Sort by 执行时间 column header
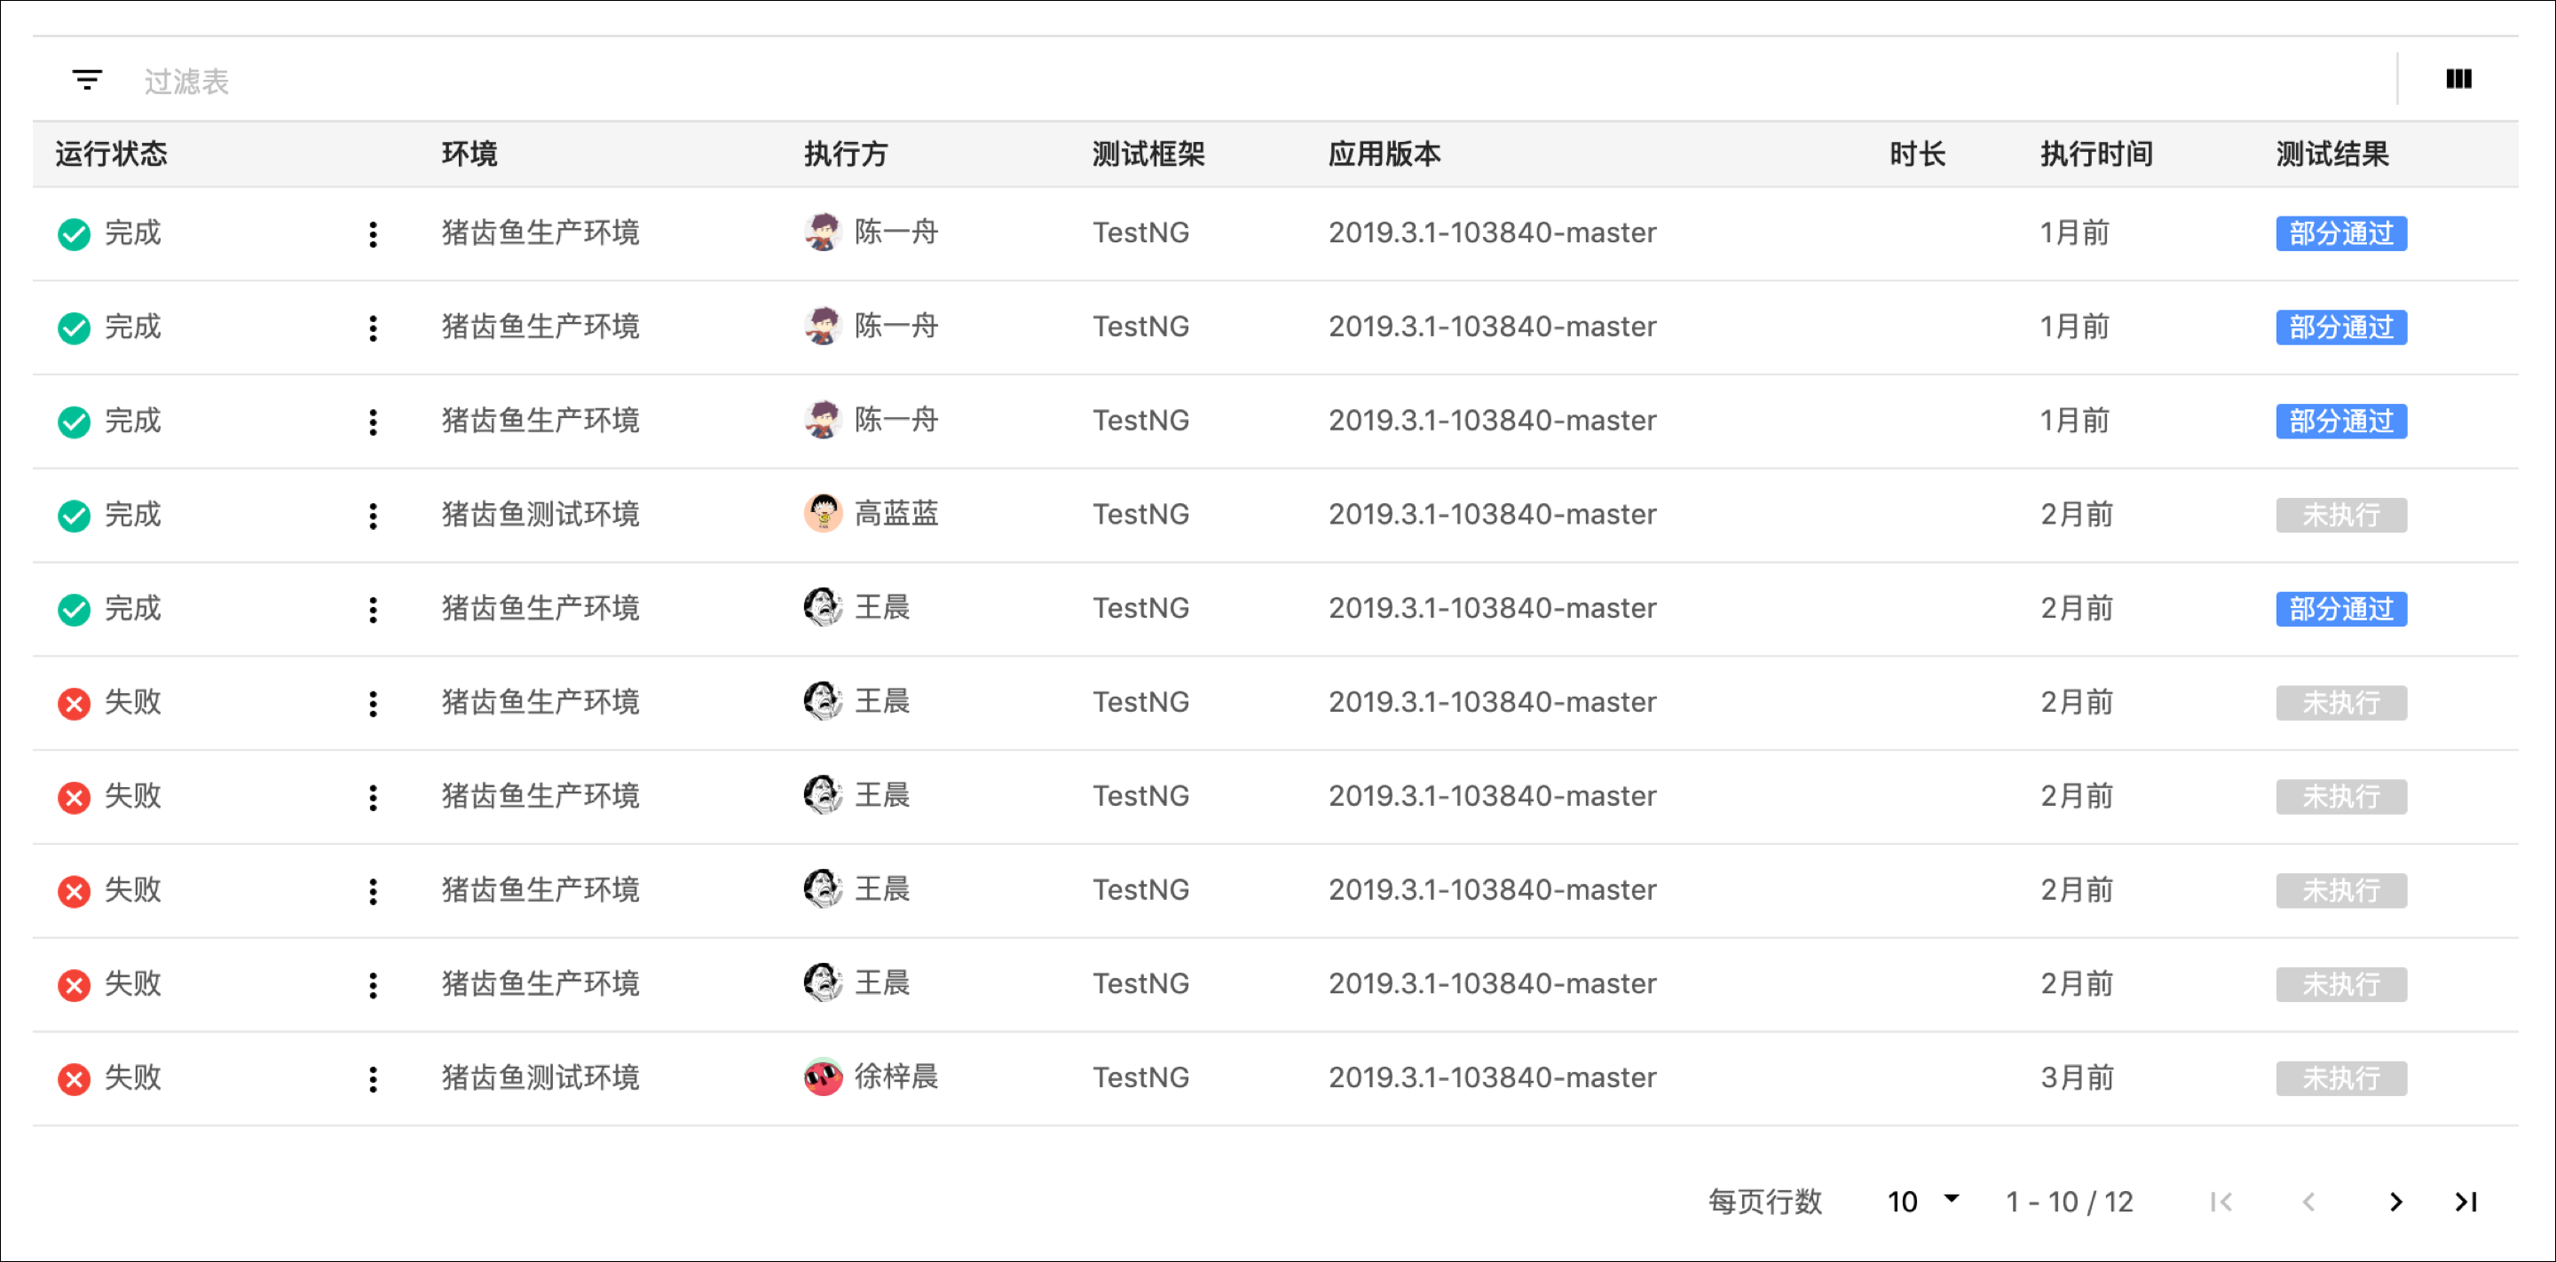2556x1262 pixels. tap(2095, 154)
